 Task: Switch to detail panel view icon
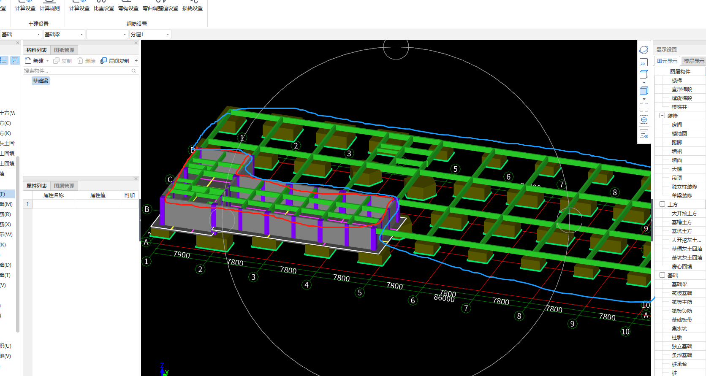coord(15,60)
